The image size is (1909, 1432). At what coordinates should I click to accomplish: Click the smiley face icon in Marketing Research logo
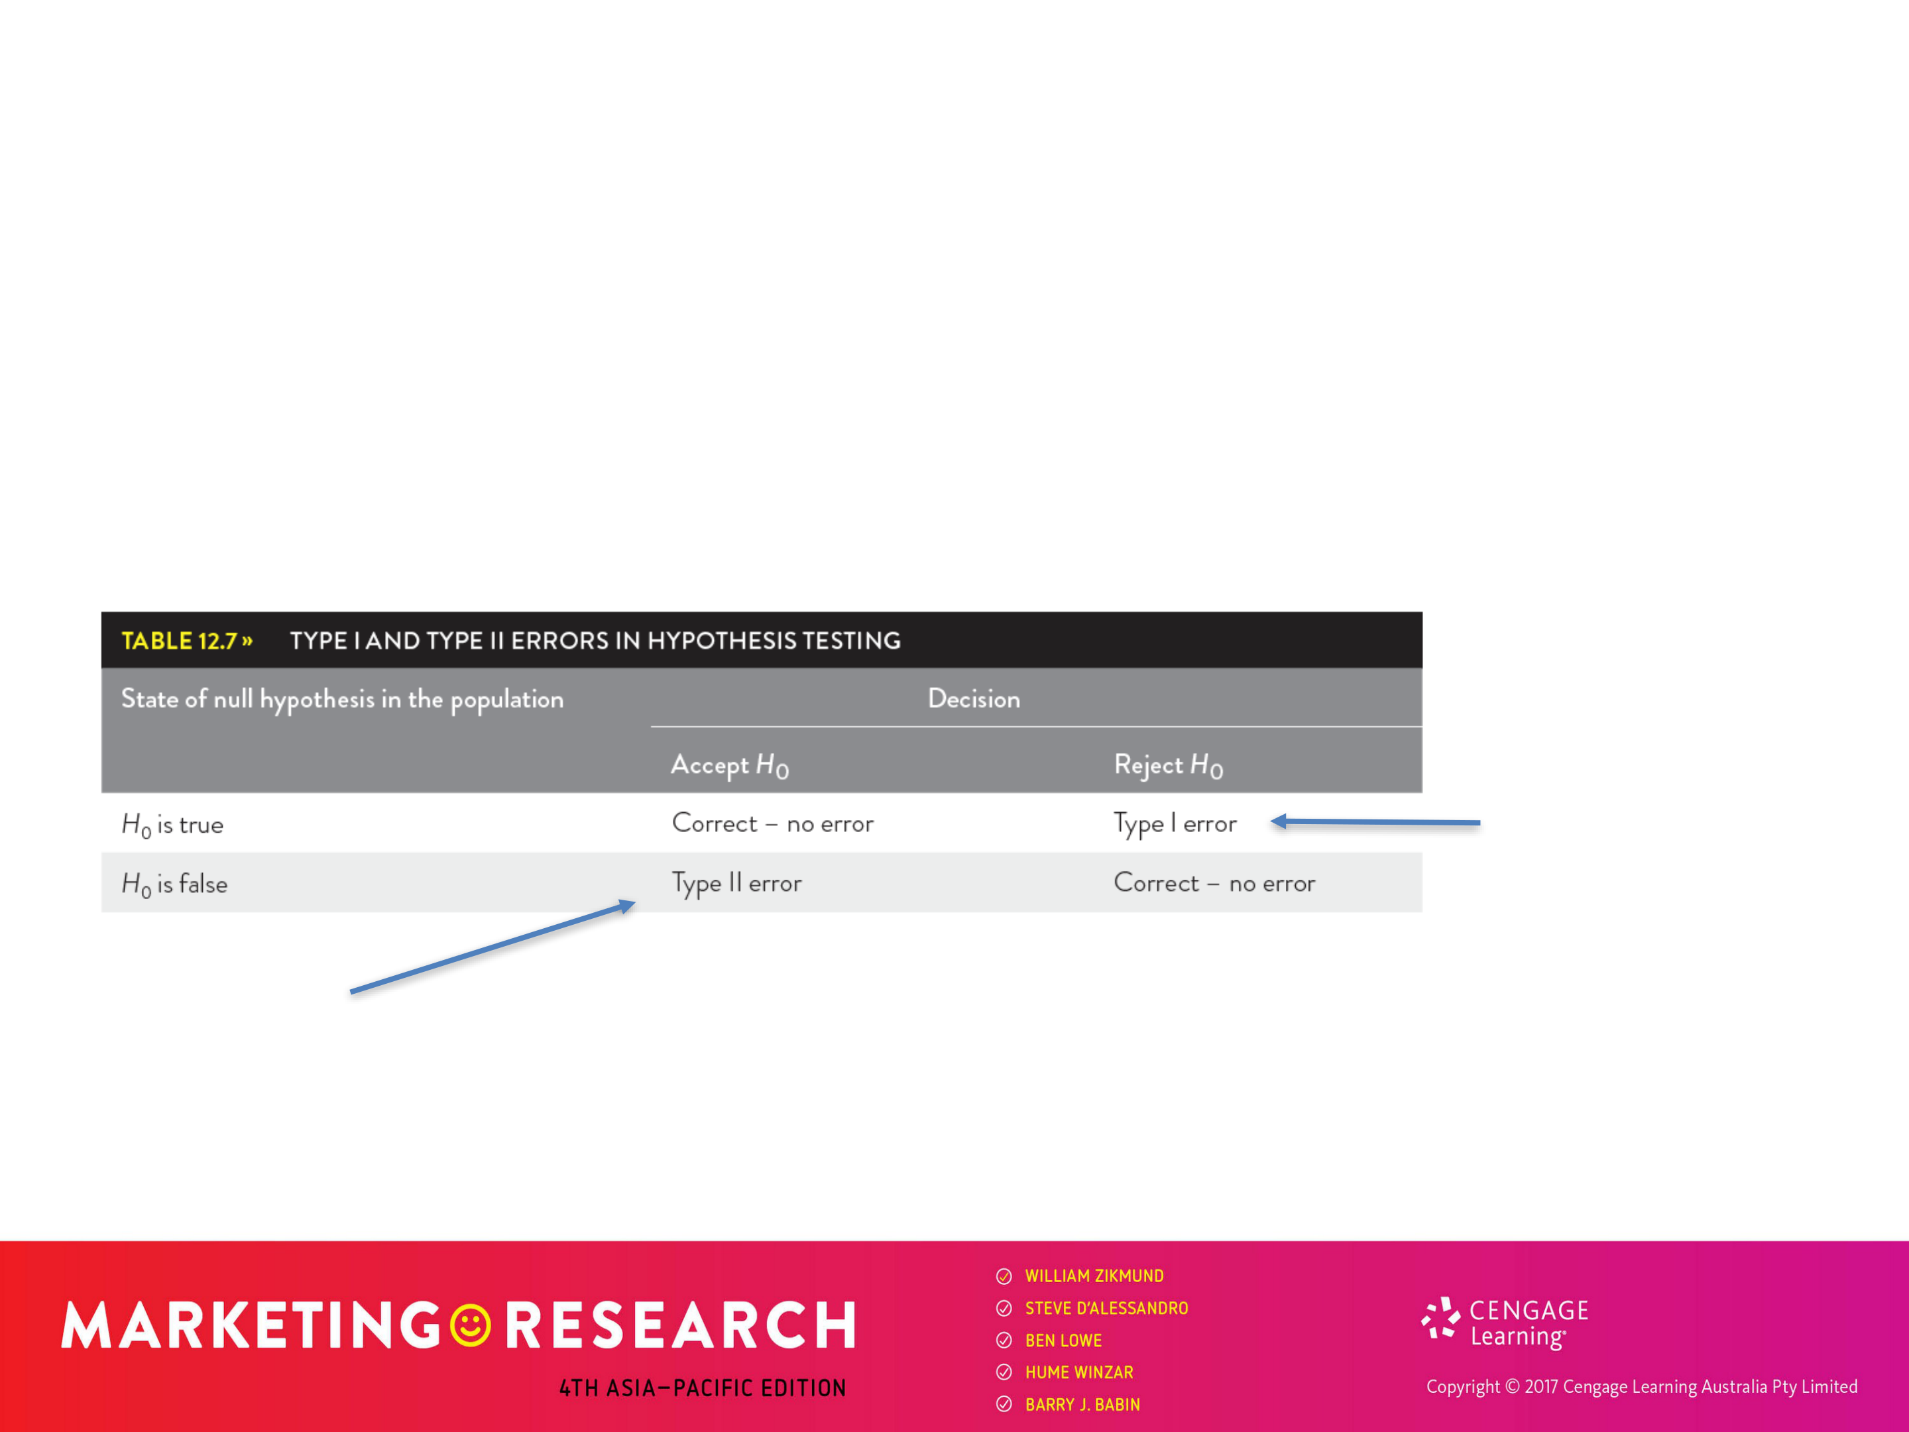(x=471, y=1325)
